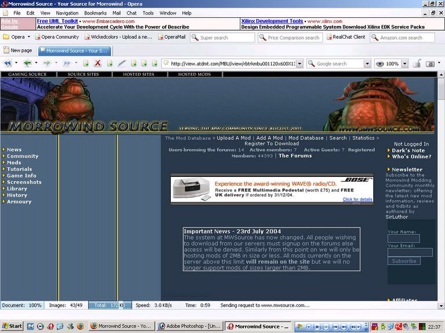The image size is (445, 333).
Task: Expand the Opera bookmarks folder dropdown arrow
Action: click(28, 37)
